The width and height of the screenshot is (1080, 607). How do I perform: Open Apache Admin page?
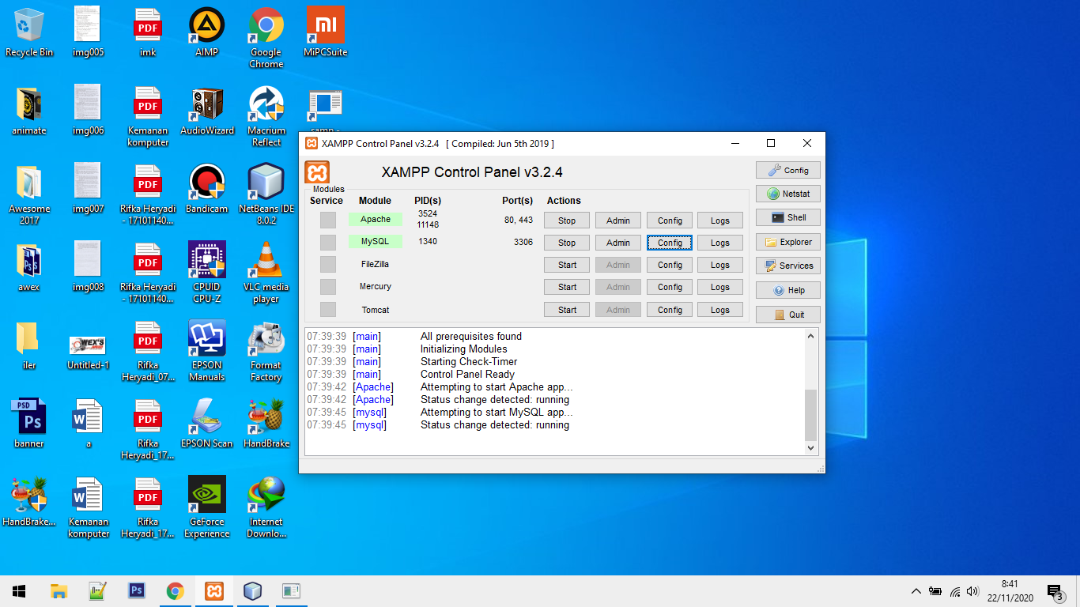click(x=618, y=221)
